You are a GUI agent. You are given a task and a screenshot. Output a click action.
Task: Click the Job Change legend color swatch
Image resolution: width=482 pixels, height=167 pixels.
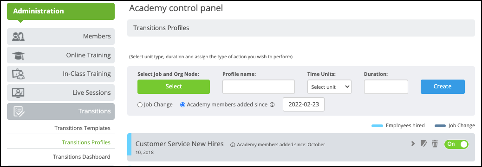(440, 126)
